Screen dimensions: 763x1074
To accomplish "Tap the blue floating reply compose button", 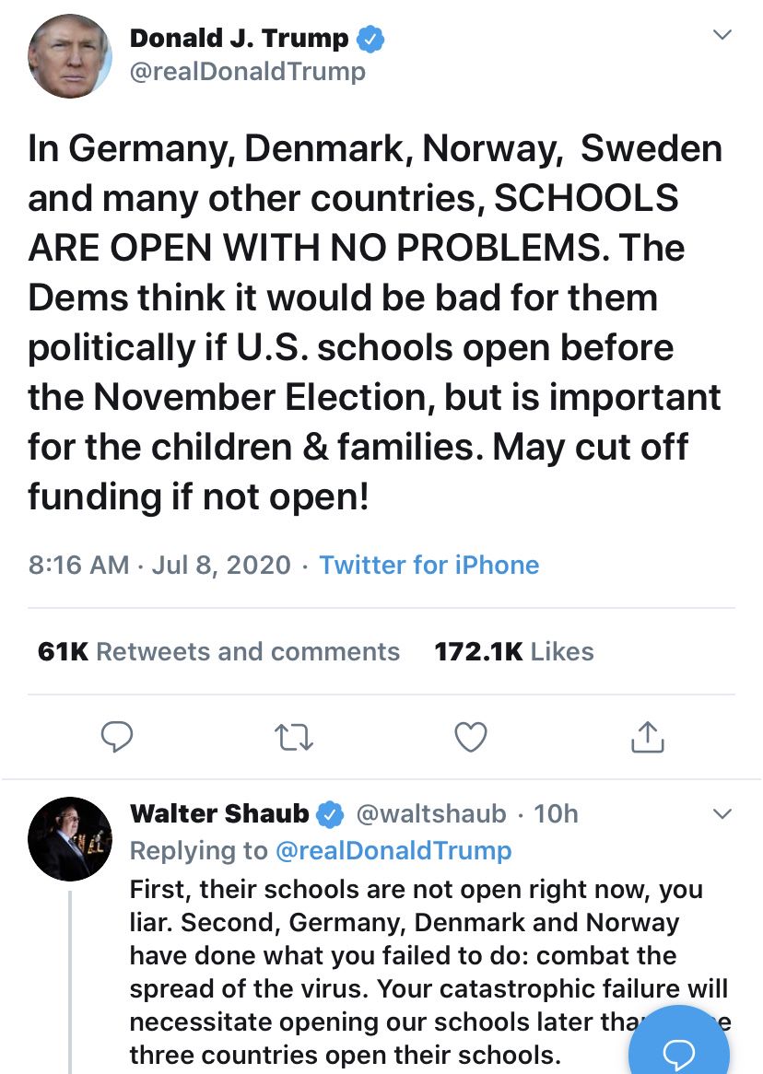I will coord(679,1050).
